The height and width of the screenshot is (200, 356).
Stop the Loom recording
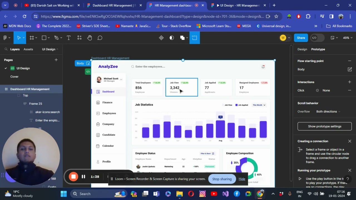(73, 176)
